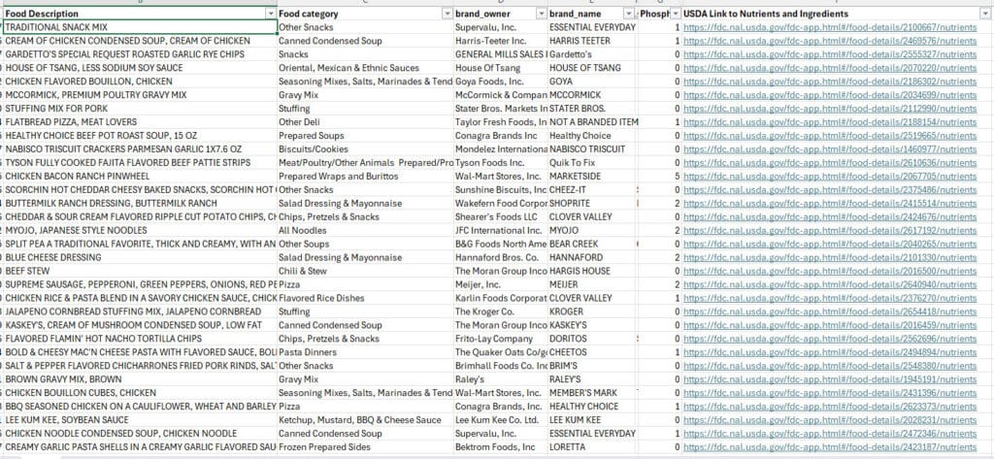Select the FLATBREAD PIZZA, MEAT LOVERS cell

140,122
